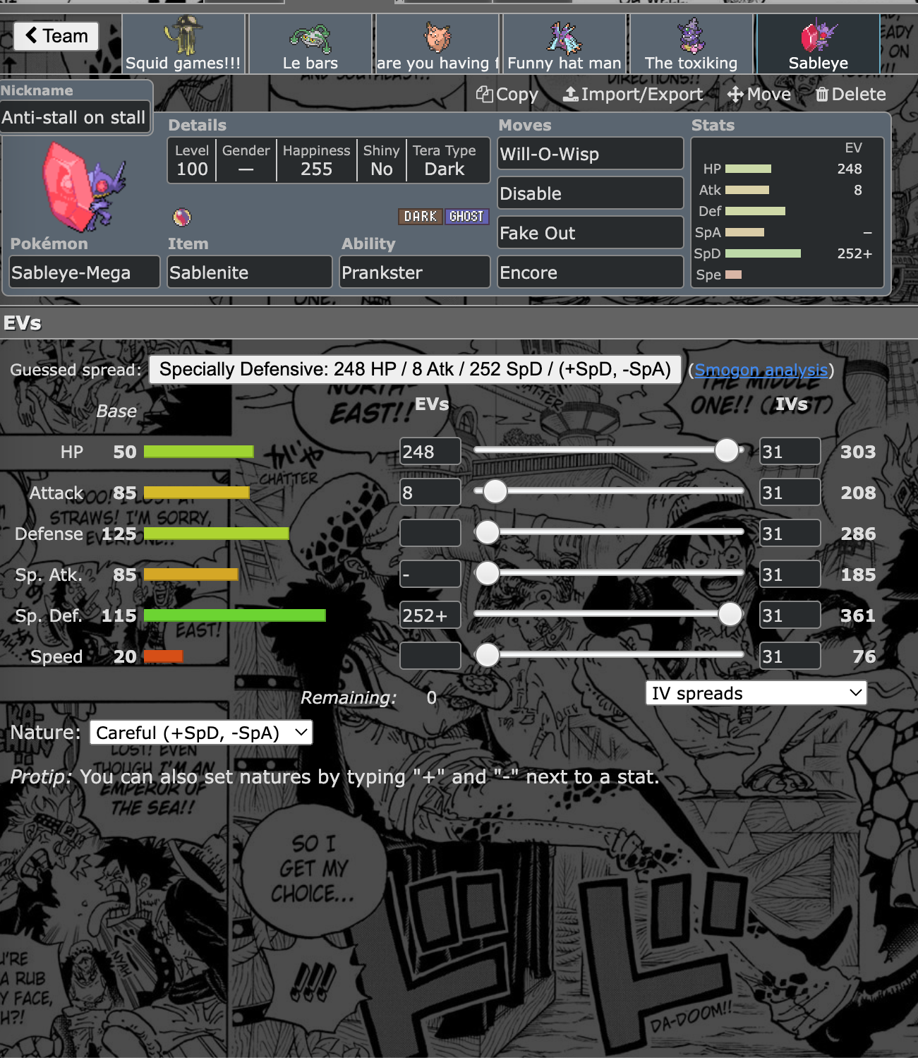This screenshot has width=918, height=1058.
Task: Click the Move button
Action: 759,95
